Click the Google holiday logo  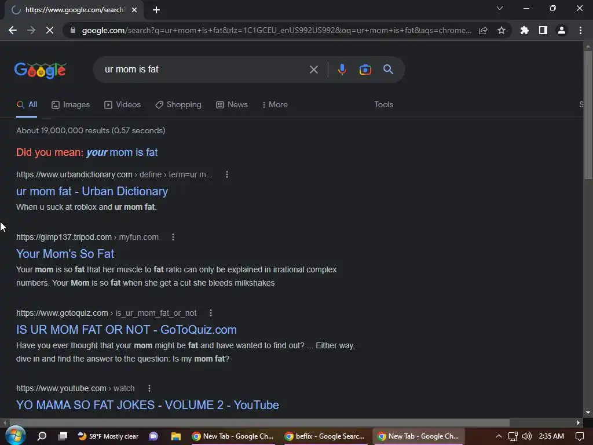coord(41,70)
